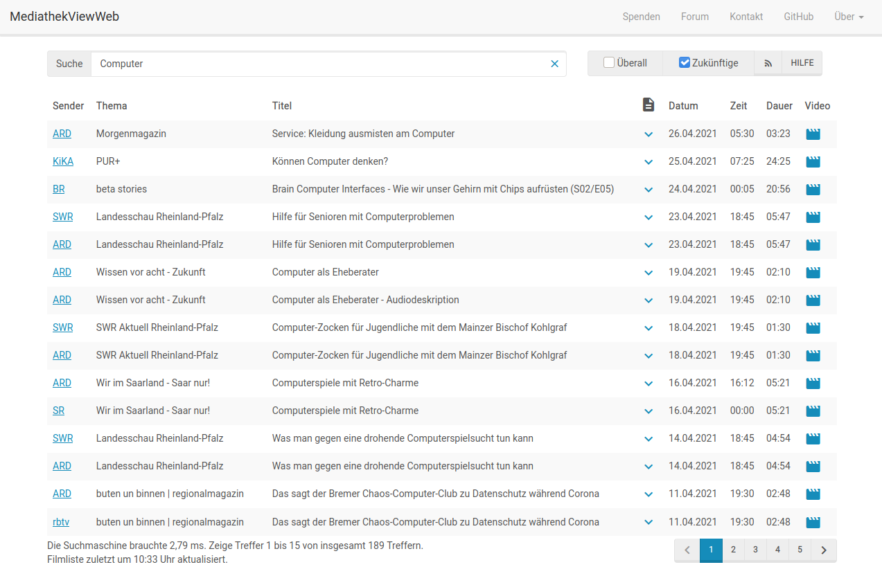Navigate to the Kontakt page

point(746,16)
